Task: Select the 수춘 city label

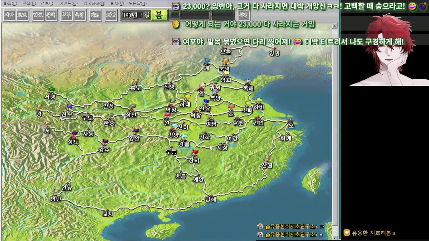Action: [238, 123]
